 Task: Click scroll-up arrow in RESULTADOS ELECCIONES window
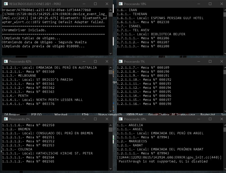click(110, 10)
